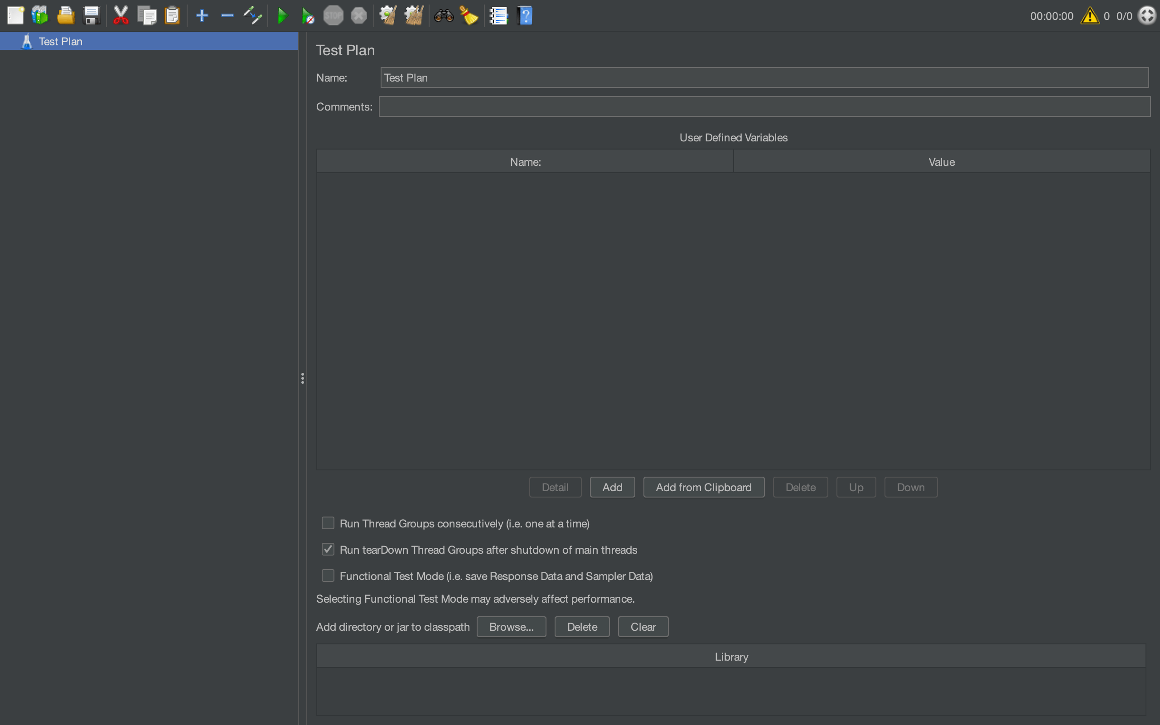Disable Run tearDown Thread Groups after shutdown
This screenshot has height=725, width=1160.
pyautogui.click(x=328, y=549)
